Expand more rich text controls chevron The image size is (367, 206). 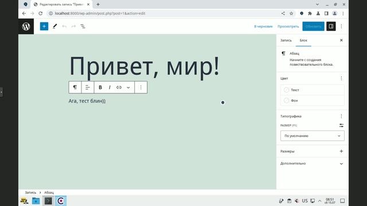[x=128, y=88]
